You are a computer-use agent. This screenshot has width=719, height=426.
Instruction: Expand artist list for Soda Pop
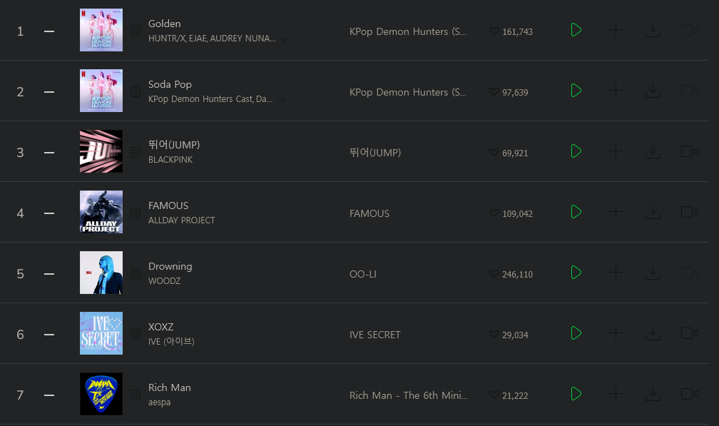(x=283, y=99)
